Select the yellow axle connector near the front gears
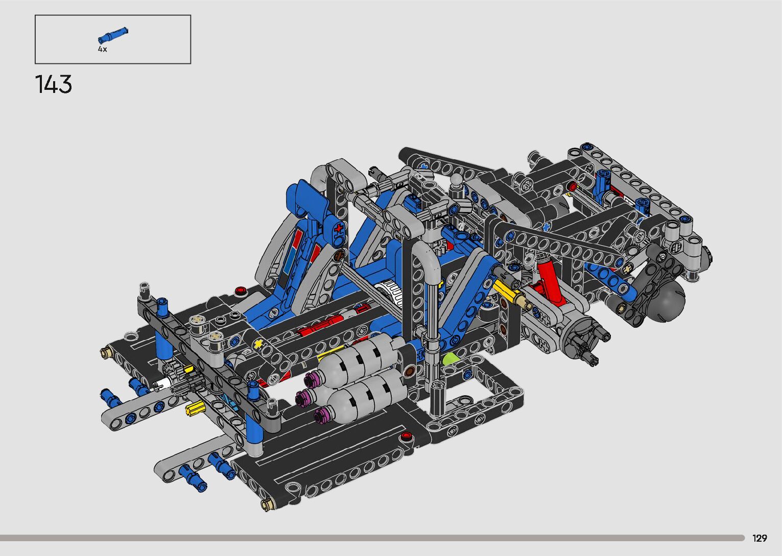The image size is (782, 556). (x=195, y=408)
